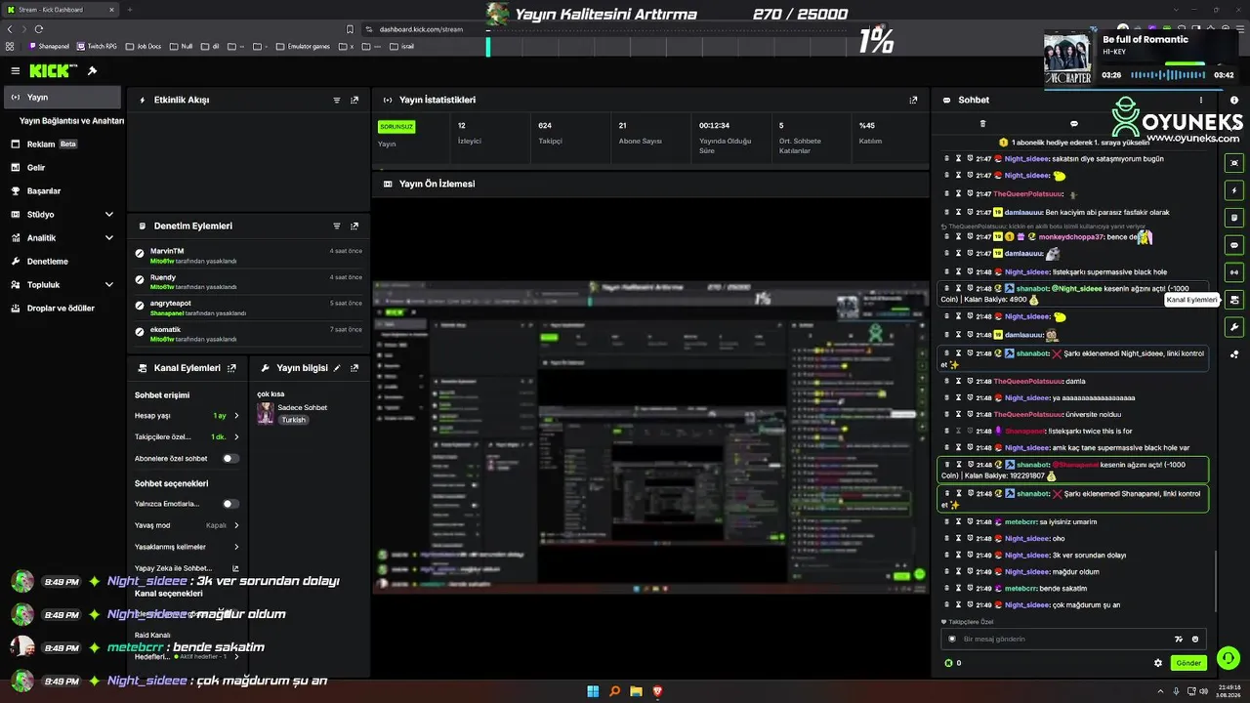Open Droplar ve ödüller page
This screenshot has height=703, width=1250.
click(x=62, y=309)
